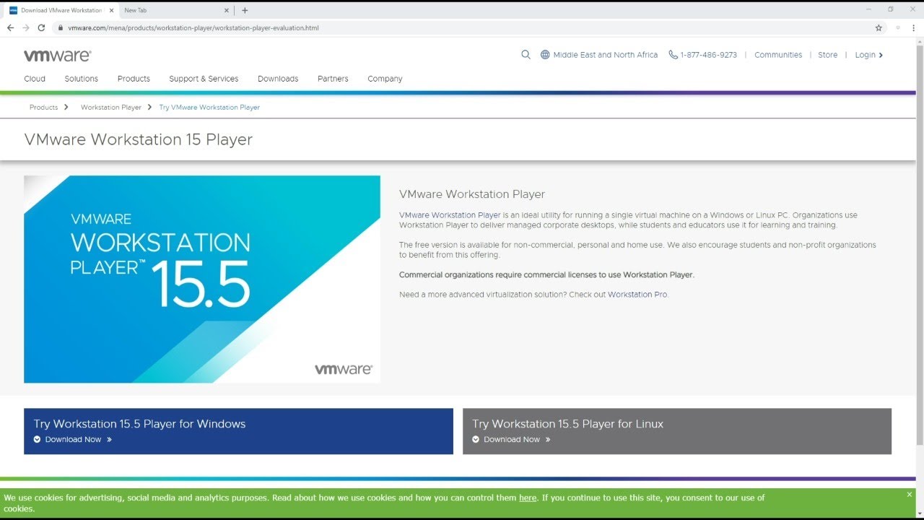Click the chevron after Products breadcrumb
Screen dimensions: 924x520
66,107
